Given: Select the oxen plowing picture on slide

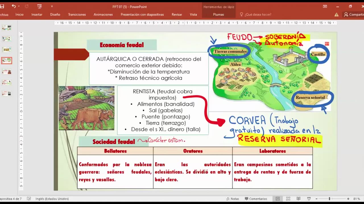Looking at the screenshot, I should [86, 108].
